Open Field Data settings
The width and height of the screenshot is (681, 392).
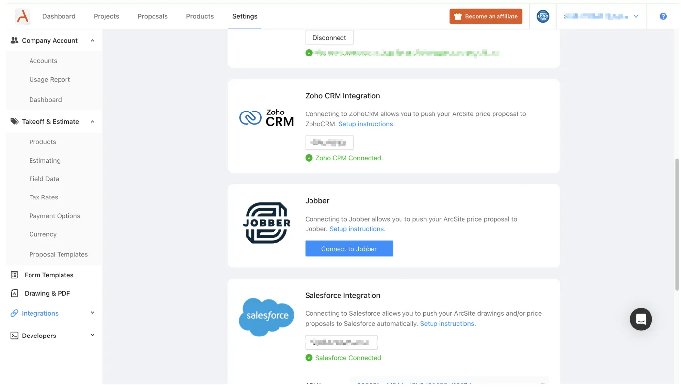(44, 179)
